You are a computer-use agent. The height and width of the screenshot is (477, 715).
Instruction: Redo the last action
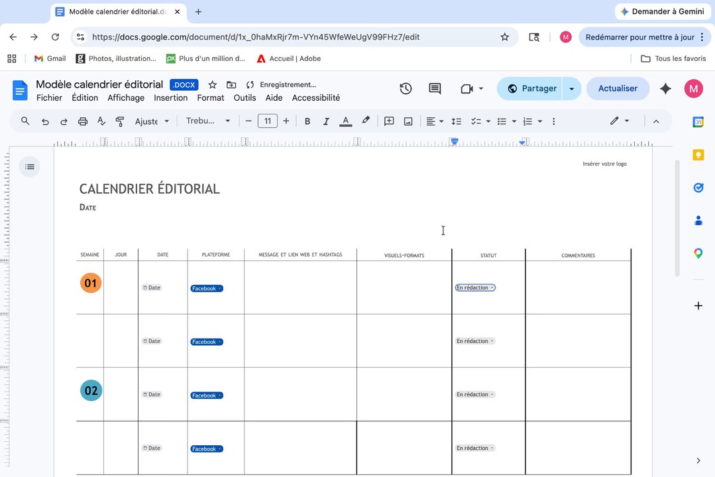coord(64,121)
